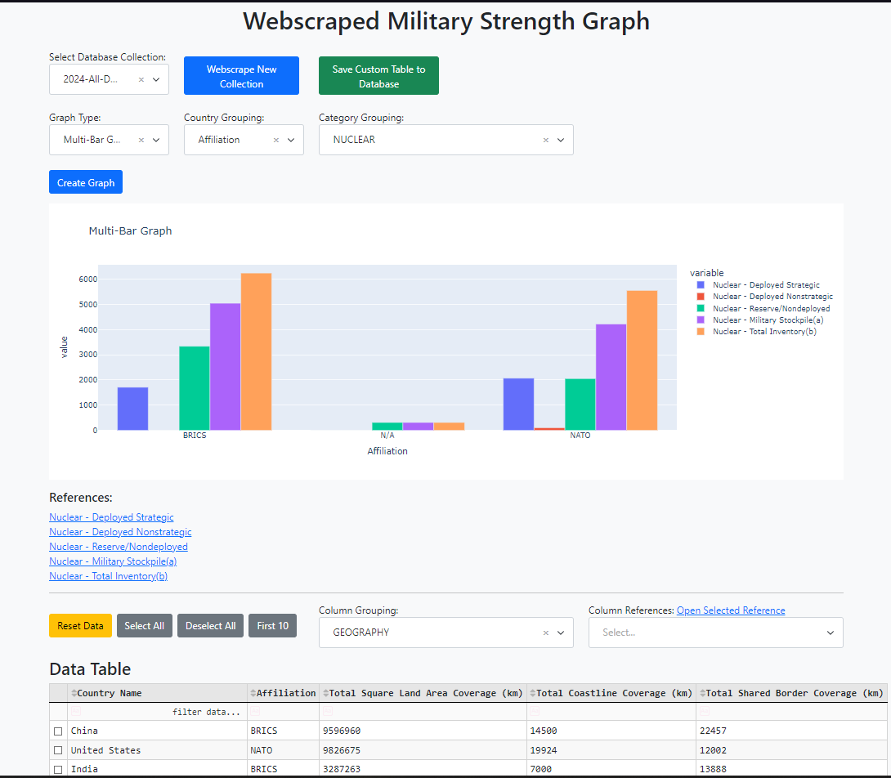
Task: Check the India row checkbox
Action: pos(58,770)
